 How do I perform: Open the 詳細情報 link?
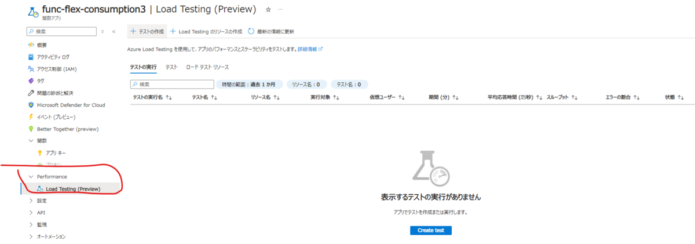pos(310,49)
